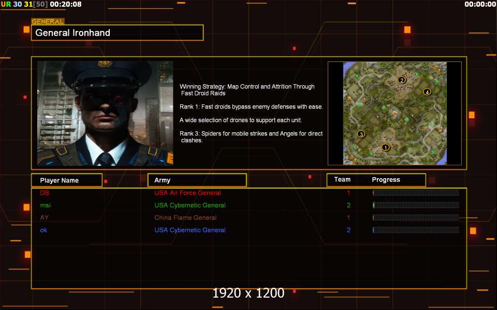Screen dimensions: 497x310
Task: Click the loading progress bar for AY
Action: 416,218
